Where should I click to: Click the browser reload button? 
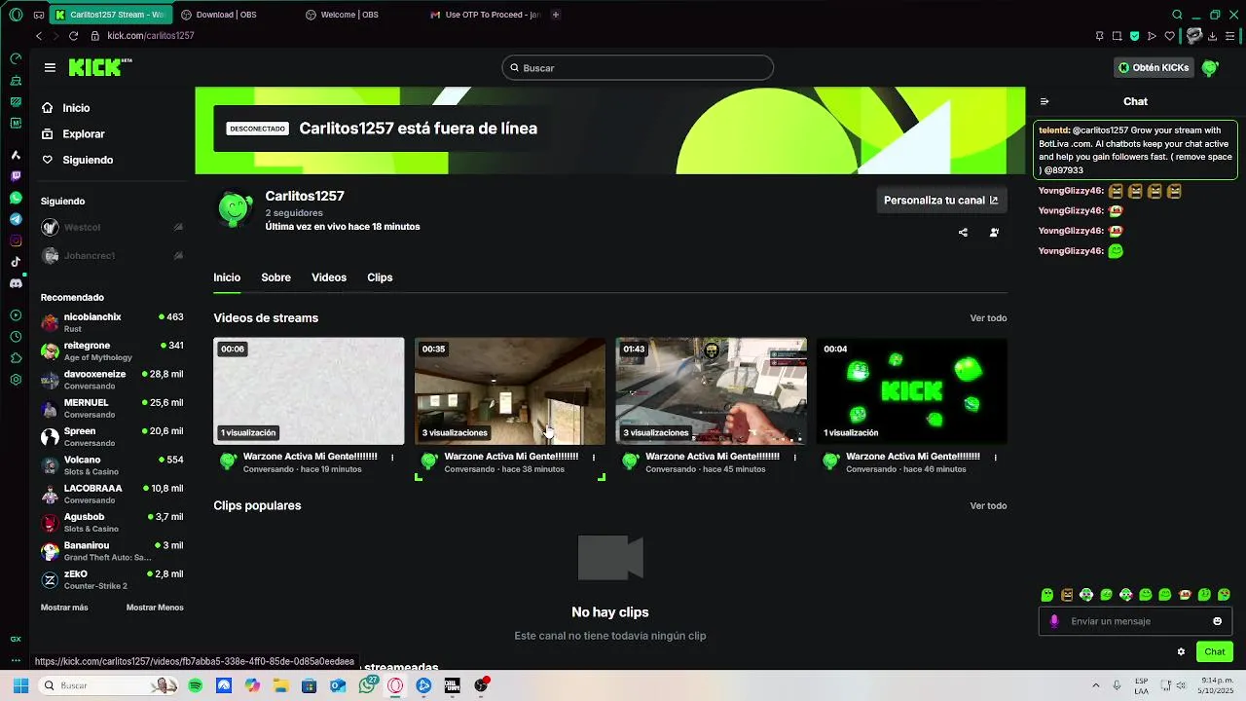point(73,36)
